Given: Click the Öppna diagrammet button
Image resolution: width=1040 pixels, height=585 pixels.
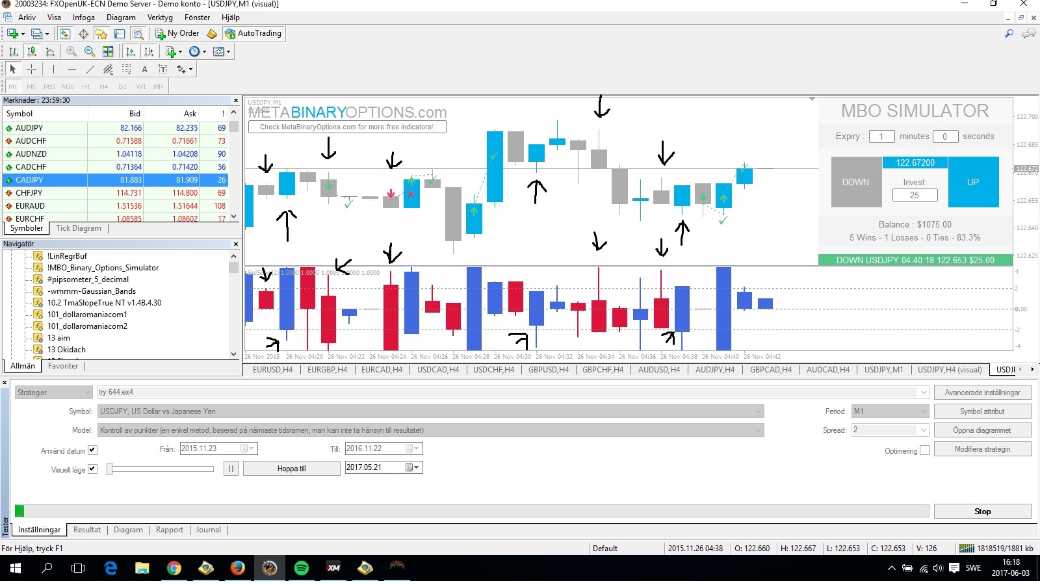Looking at the screenshot, I should [982, 430].
